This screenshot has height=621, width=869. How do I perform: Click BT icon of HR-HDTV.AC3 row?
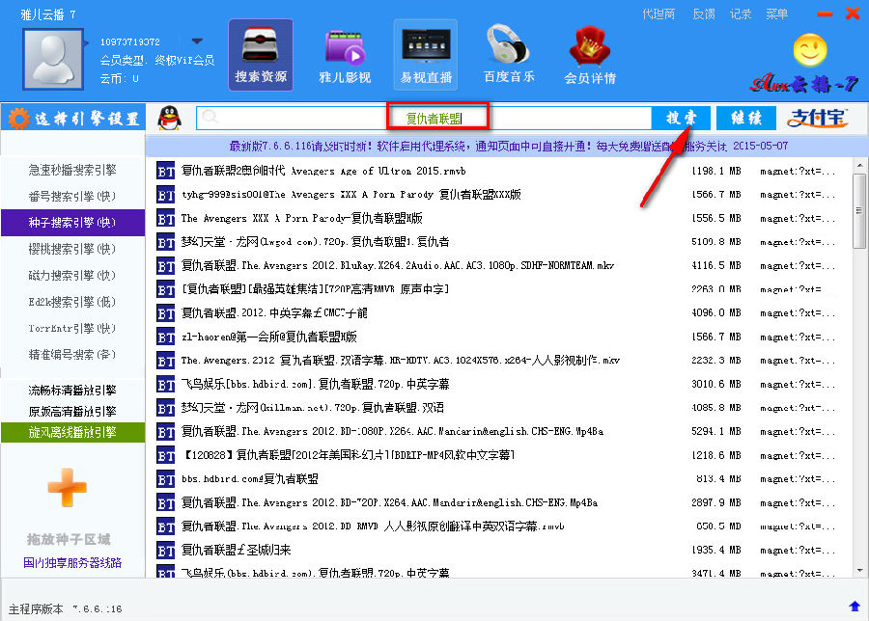pyautogui.click(x=166, y=361)
